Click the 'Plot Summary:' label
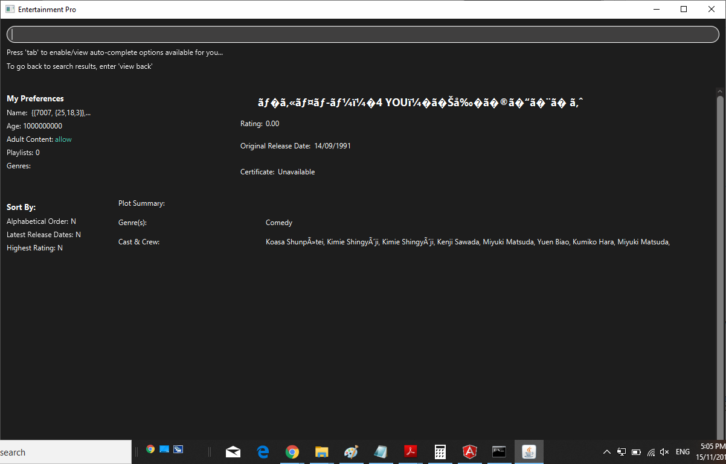The height and width of the screenshot is (464, 726). point(141,203)
